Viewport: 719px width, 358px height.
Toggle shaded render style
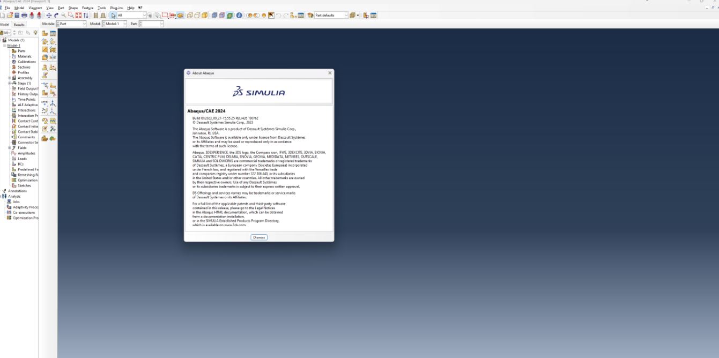204,16
